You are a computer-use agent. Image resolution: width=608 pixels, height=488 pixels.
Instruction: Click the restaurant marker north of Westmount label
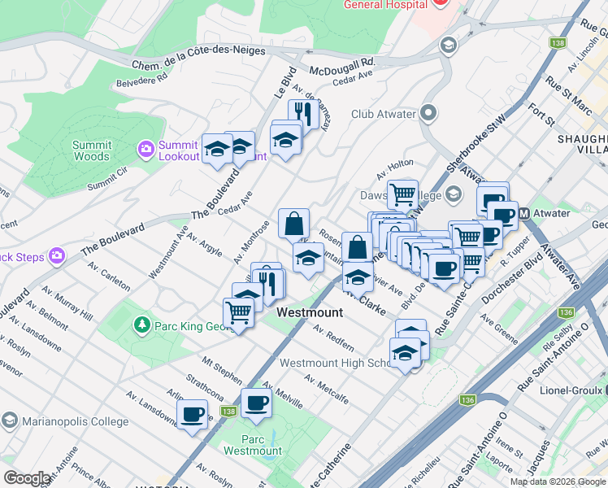click(267, 285)
